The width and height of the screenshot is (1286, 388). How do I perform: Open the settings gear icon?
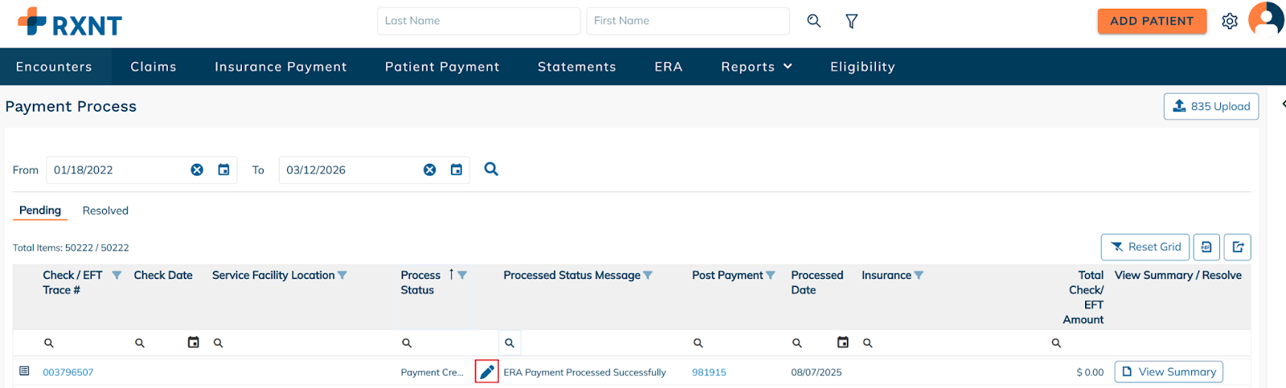[1229, 22]
